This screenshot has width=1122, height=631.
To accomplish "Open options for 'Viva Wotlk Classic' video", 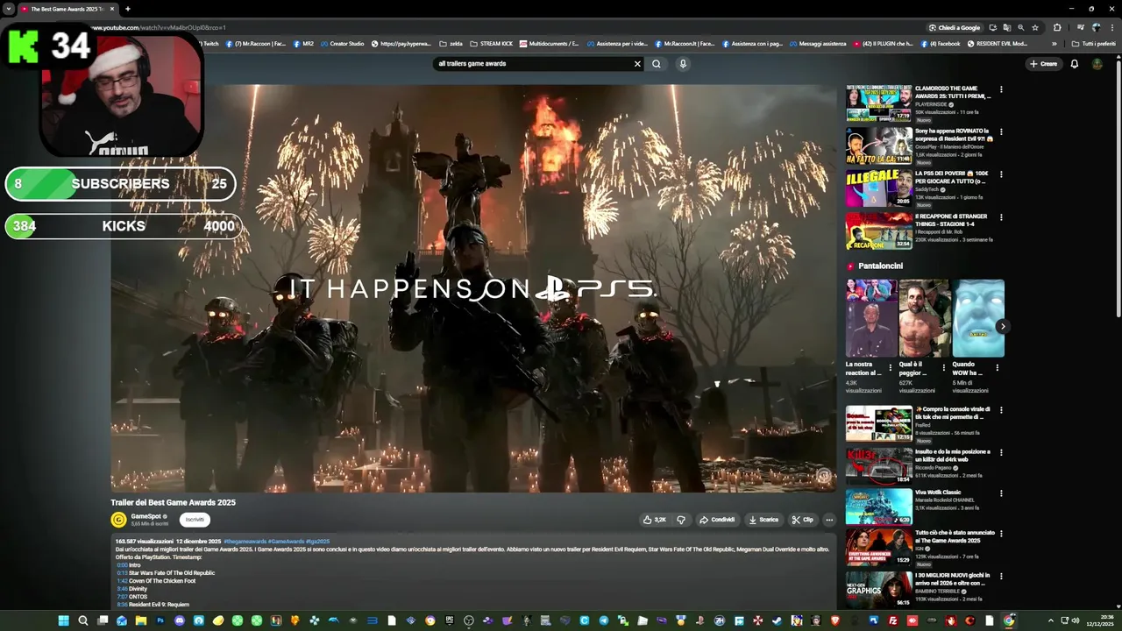I will click(x=1001, y=493).
